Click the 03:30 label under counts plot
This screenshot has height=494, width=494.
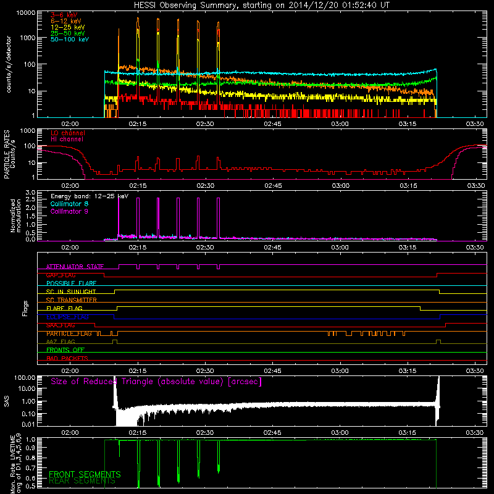click(475, 124)
